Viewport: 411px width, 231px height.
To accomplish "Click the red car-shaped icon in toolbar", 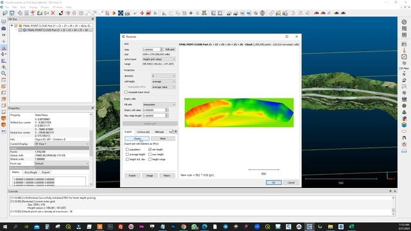I will 148,13.
